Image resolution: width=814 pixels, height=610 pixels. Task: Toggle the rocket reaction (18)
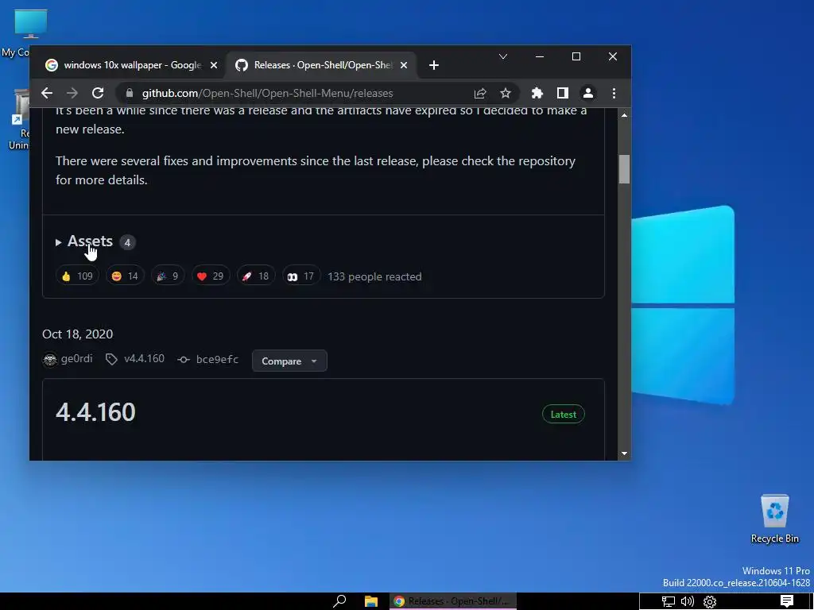point(255,276)
